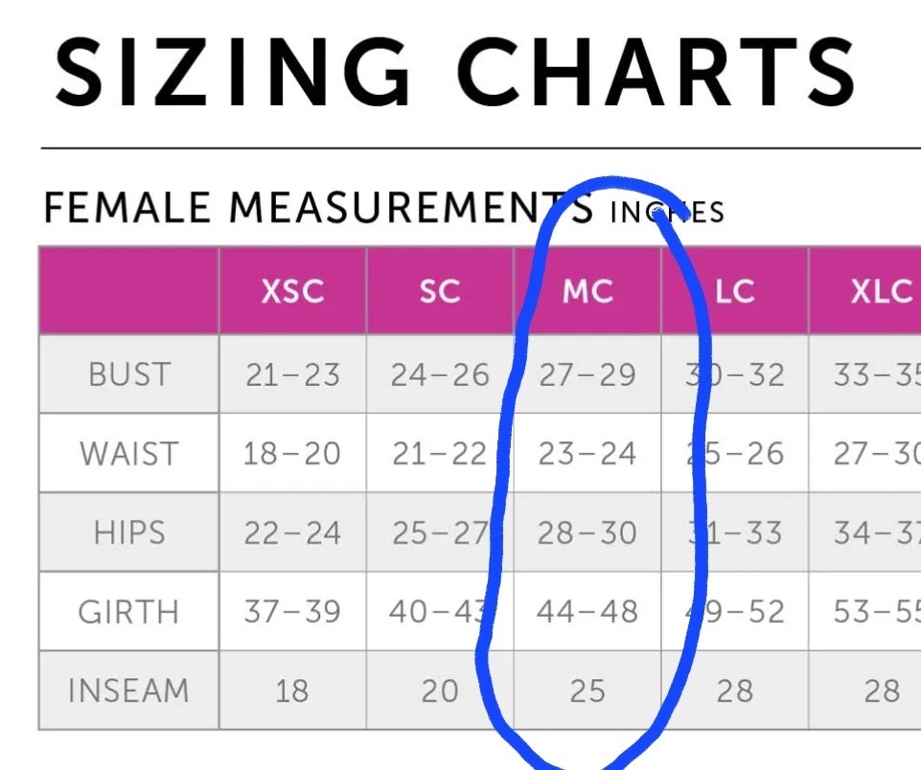The image size is (921, 770).
Task: Click the MC bust value 27–29
Action: [587, 375]
